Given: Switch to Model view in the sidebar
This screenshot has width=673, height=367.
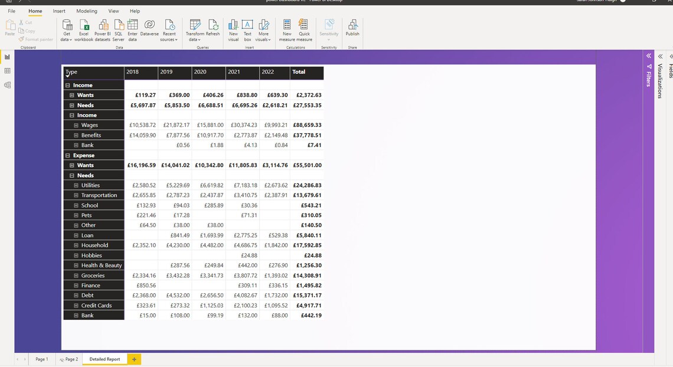Looking at the screenshot, I should (x=7, y=84).
